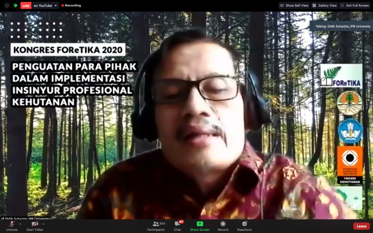The height and width of the screenshot is (233, 373).
Task: Switch to Gallery View
Action: click(x=324, y=6)
